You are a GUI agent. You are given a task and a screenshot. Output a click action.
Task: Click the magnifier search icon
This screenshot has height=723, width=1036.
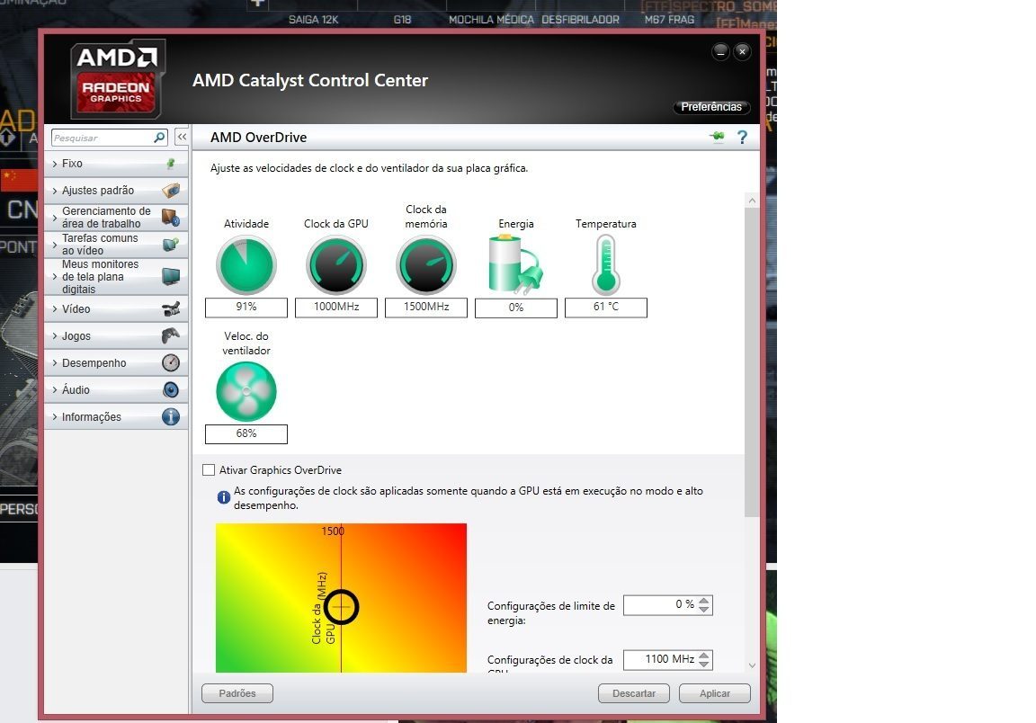click(159, 138)
